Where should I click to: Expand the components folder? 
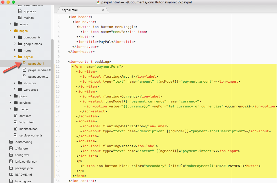click(x=15, y=37)
